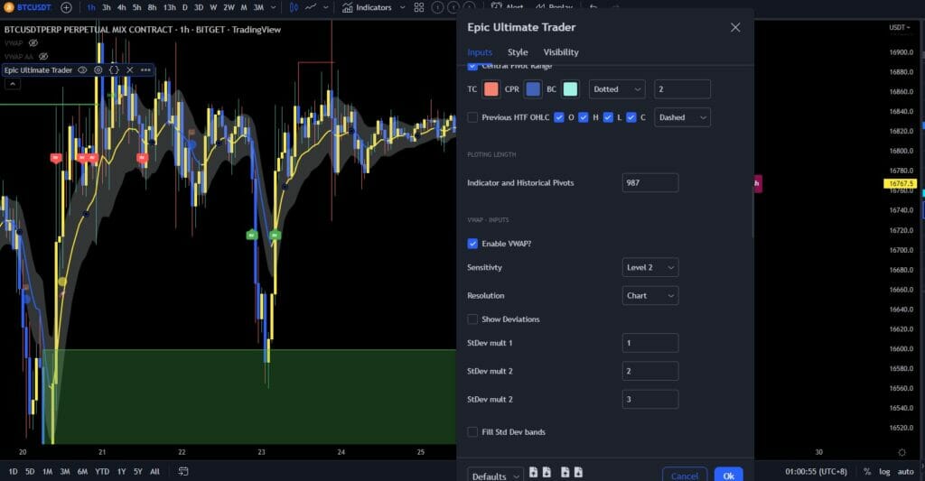Expand the Indicators favorites dropdown arrow
This screenshot has width=925, height=481.
pos(402,7)
